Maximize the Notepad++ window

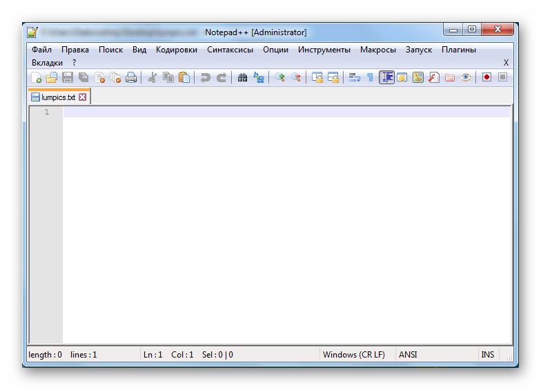click(x=472, y=30)
